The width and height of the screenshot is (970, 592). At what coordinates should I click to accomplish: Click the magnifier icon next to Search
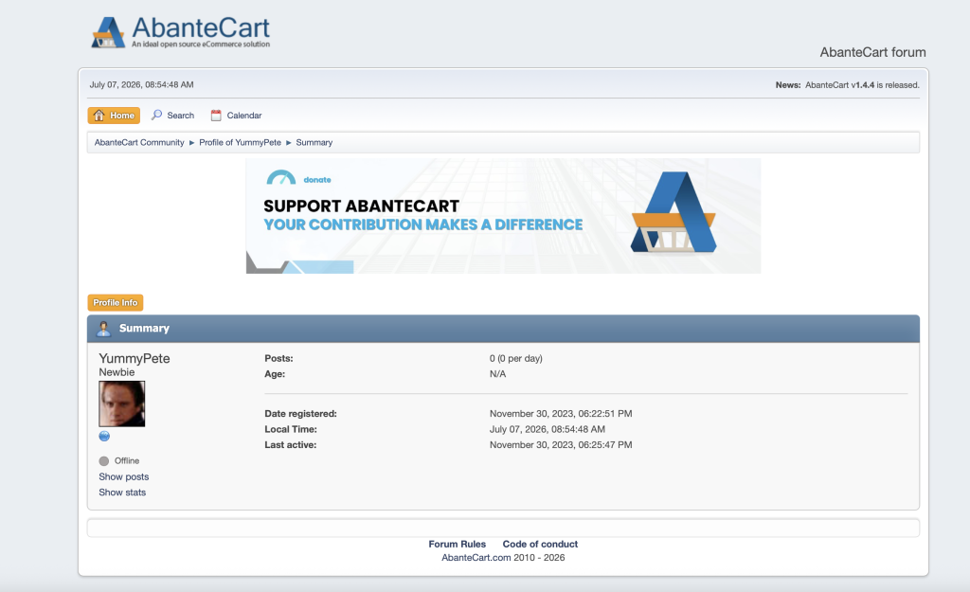tap(157, 115)
